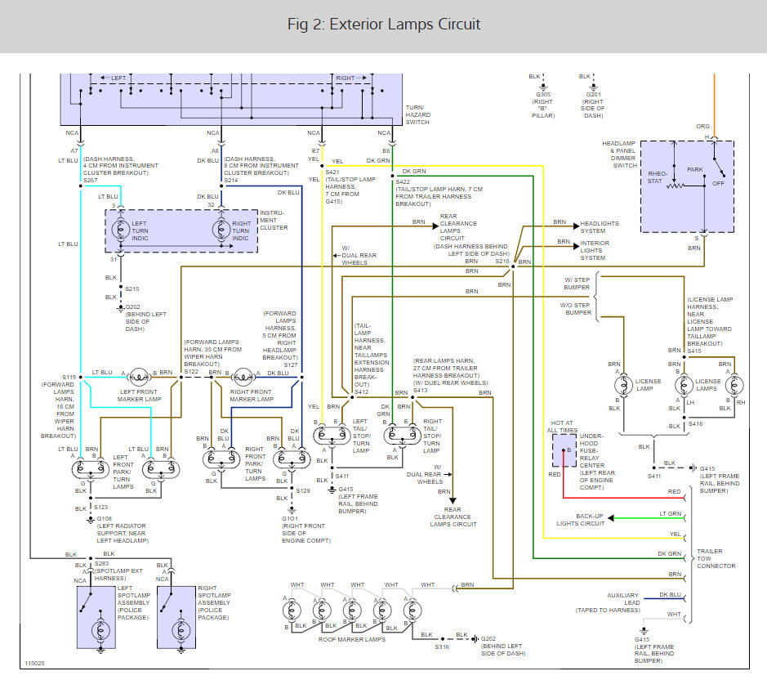Click the 'TRAILER TOW CONNECTOR' label

point(716,559)
